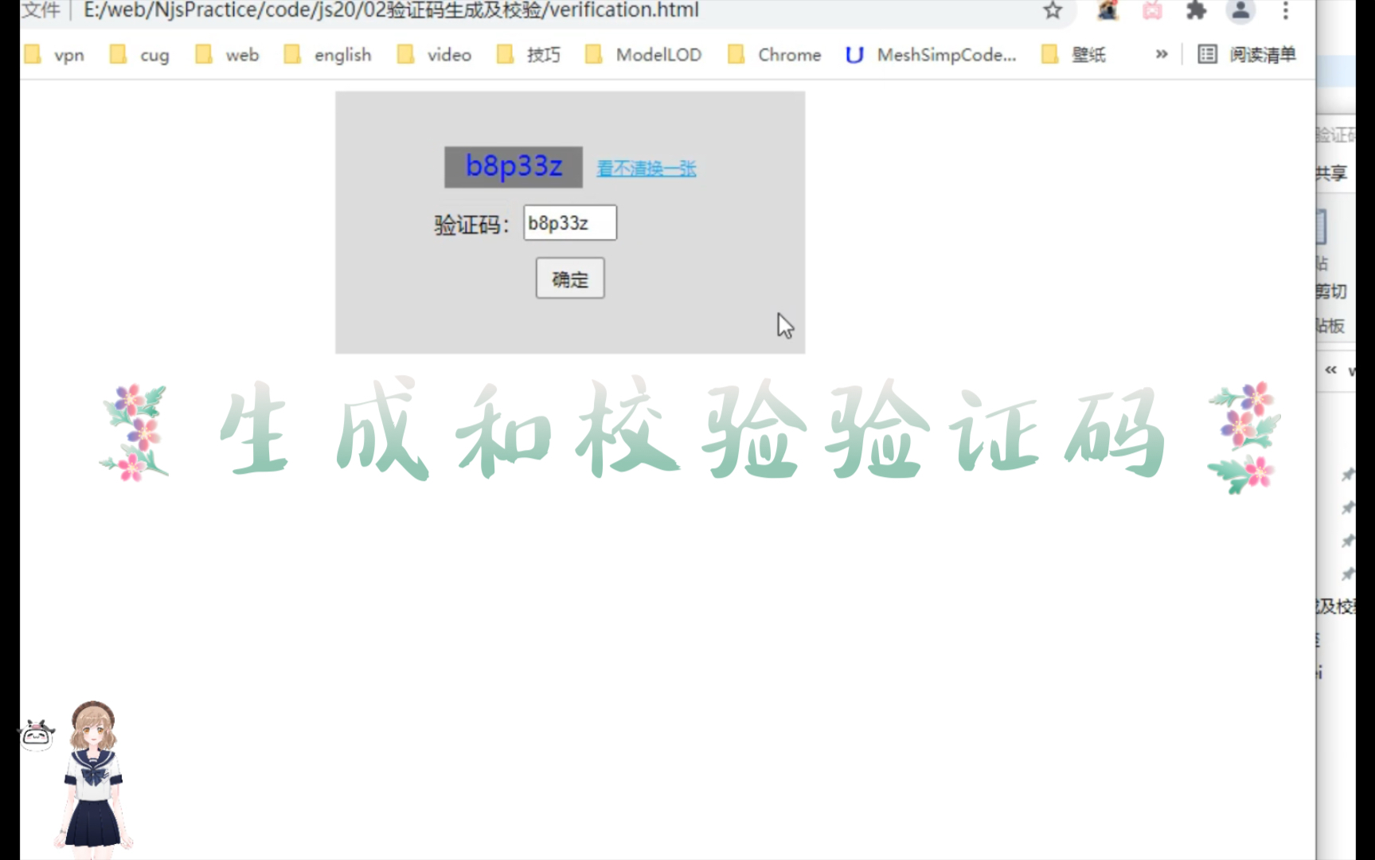Viewport: 1375px width, 860px height.
Task: Click the blue b8p33z captcha image
Action: 514,166
